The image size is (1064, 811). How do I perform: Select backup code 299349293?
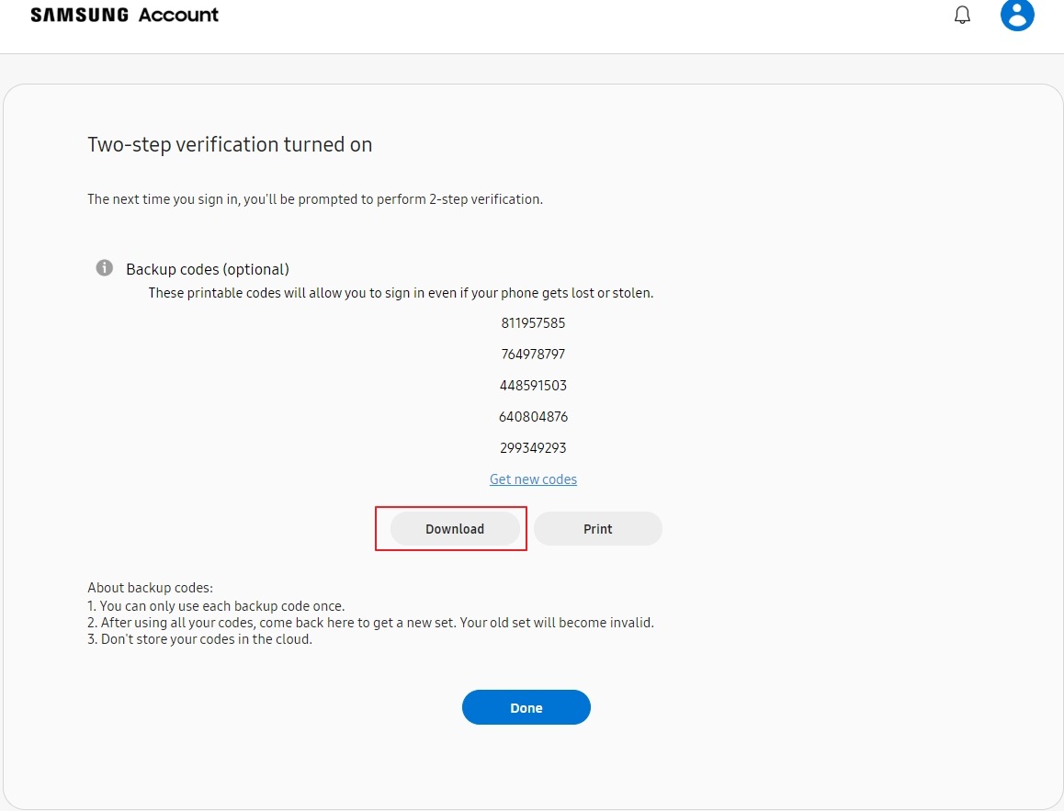tap(533, 447)
